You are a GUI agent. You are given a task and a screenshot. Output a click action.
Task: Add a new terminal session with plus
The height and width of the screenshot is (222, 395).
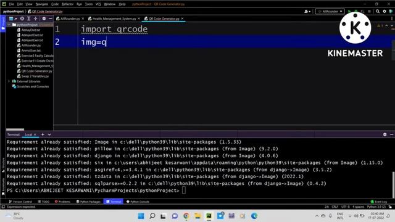click(x=43, y=134)
